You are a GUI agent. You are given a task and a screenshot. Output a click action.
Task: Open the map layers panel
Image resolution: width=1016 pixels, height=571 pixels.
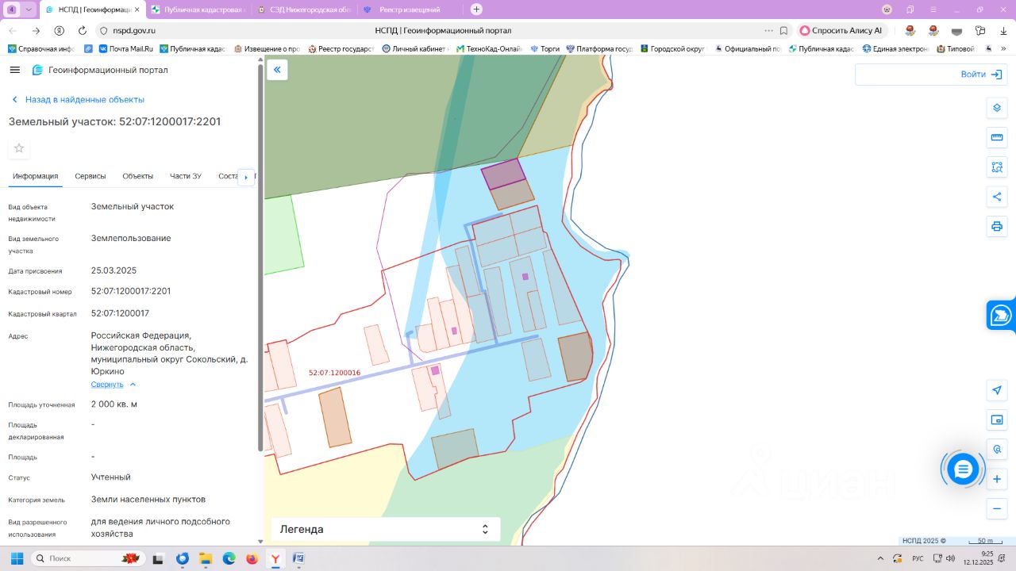pyautogui.click(x=997, y=108)
